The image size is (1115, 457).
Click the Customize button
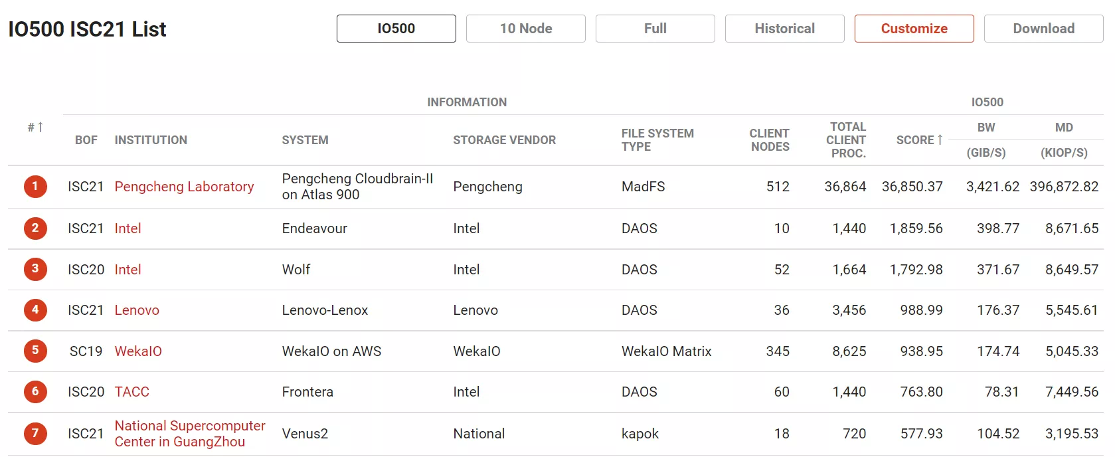[914, 29]
